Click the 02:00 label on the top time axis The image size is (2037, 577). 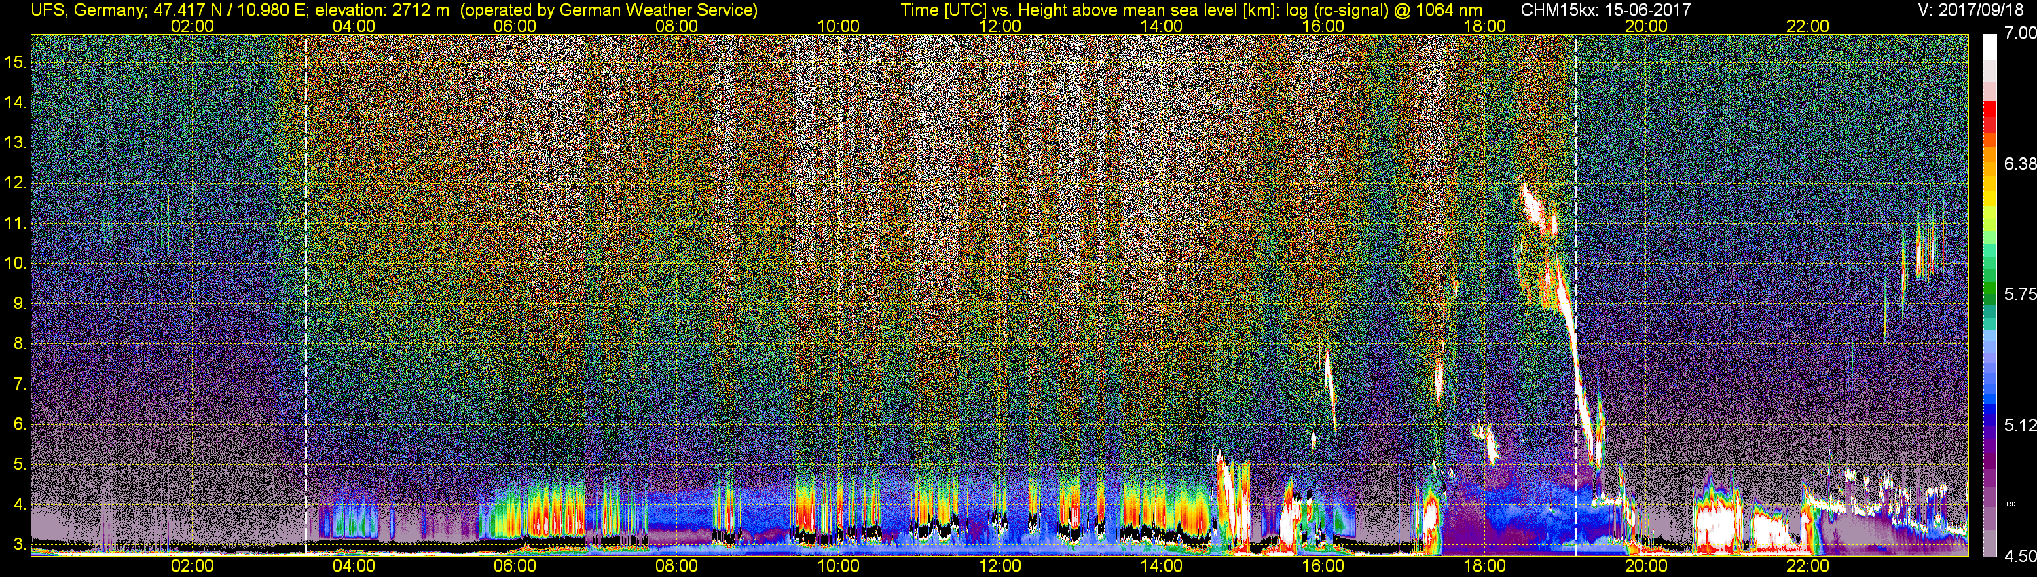(192, 26)
